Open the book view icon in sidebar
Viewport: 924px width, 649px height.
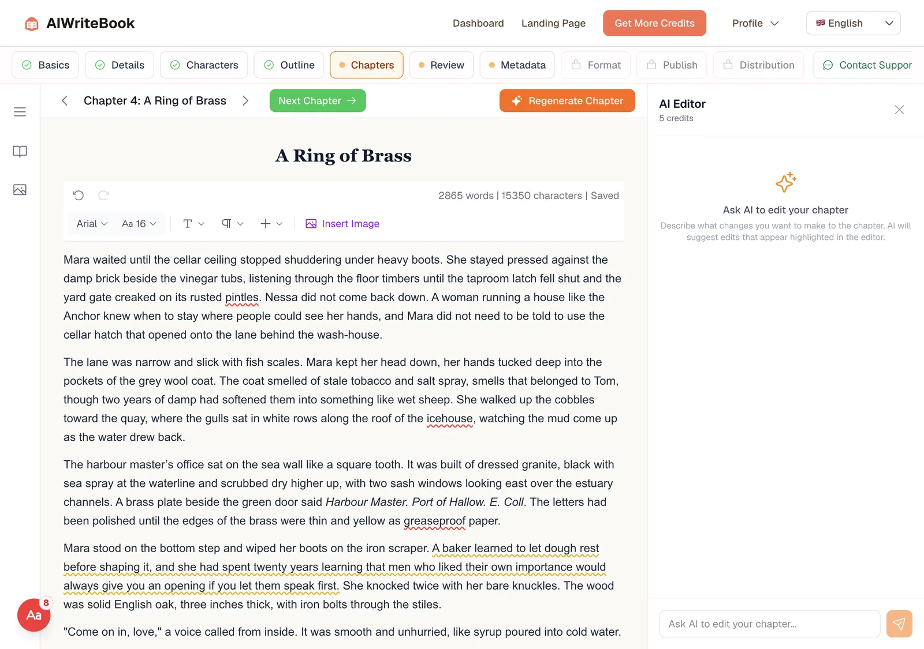20,151
